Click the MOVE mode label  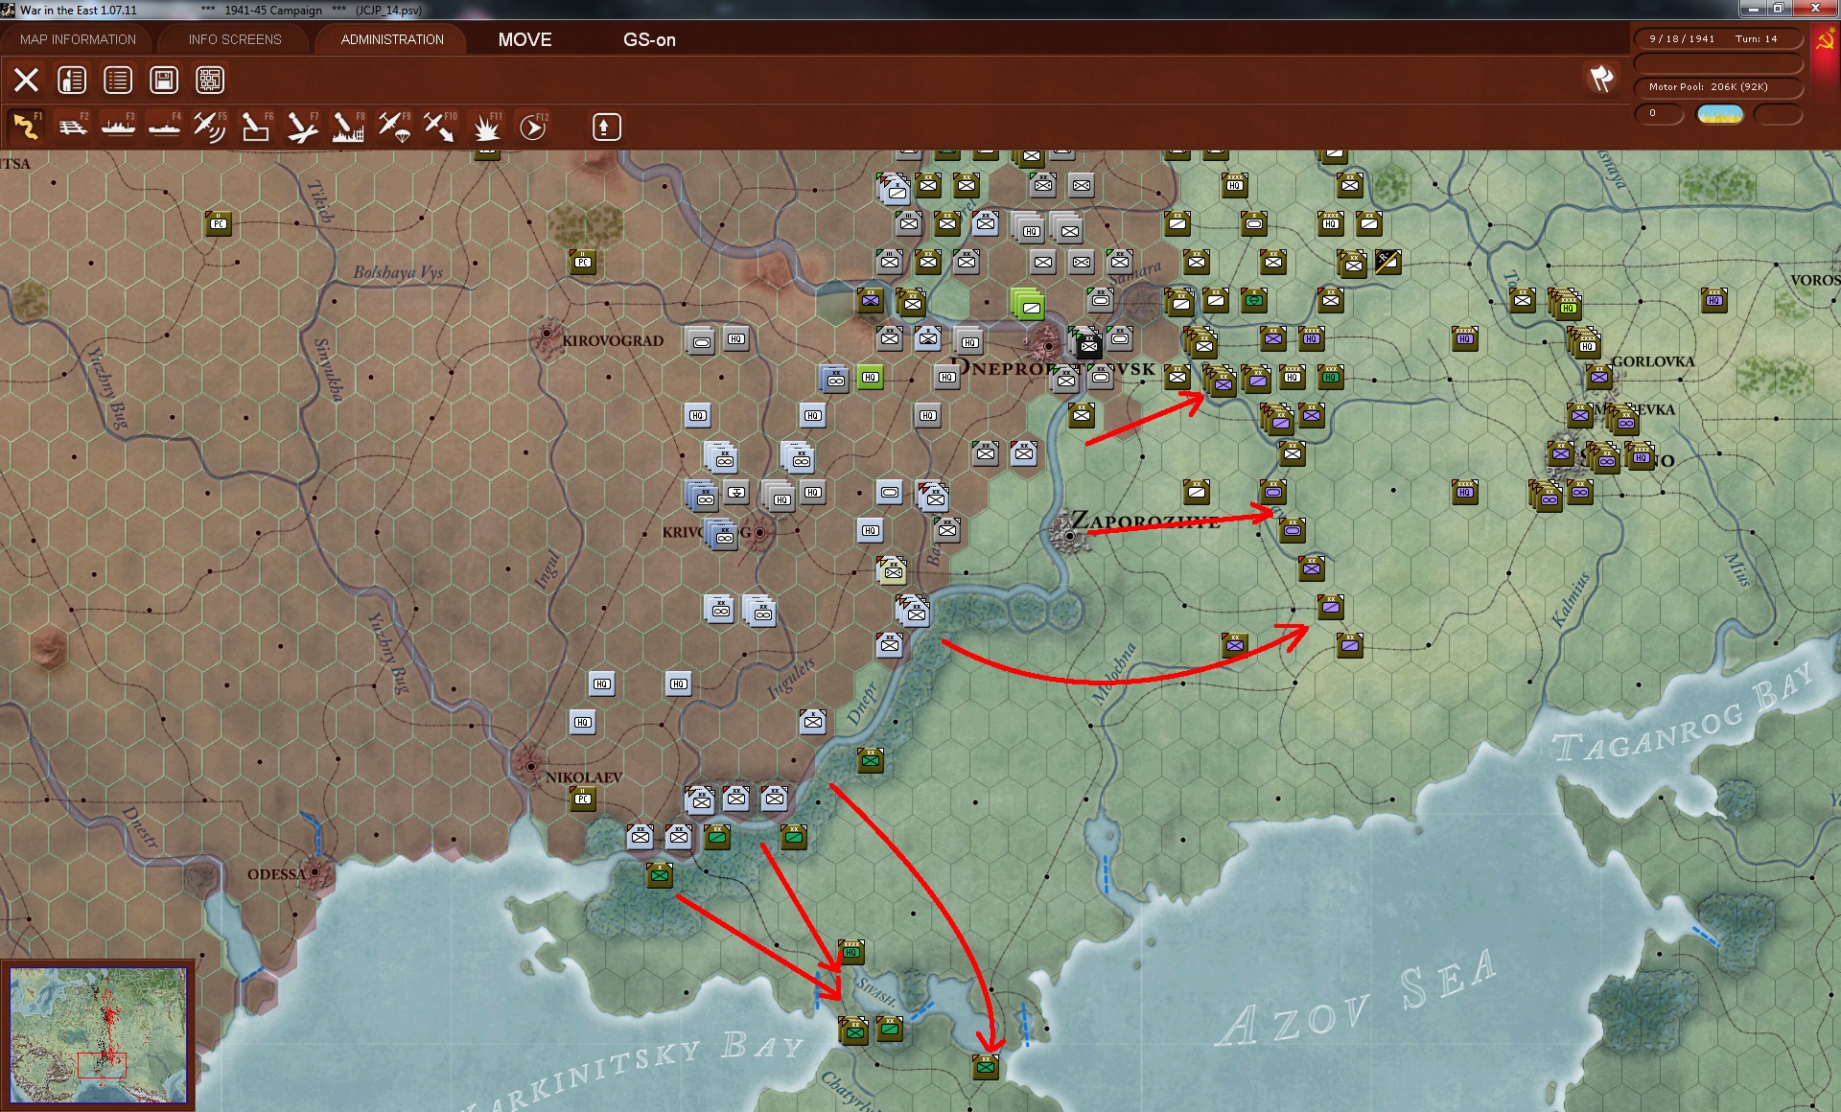[x=524, y=39]
